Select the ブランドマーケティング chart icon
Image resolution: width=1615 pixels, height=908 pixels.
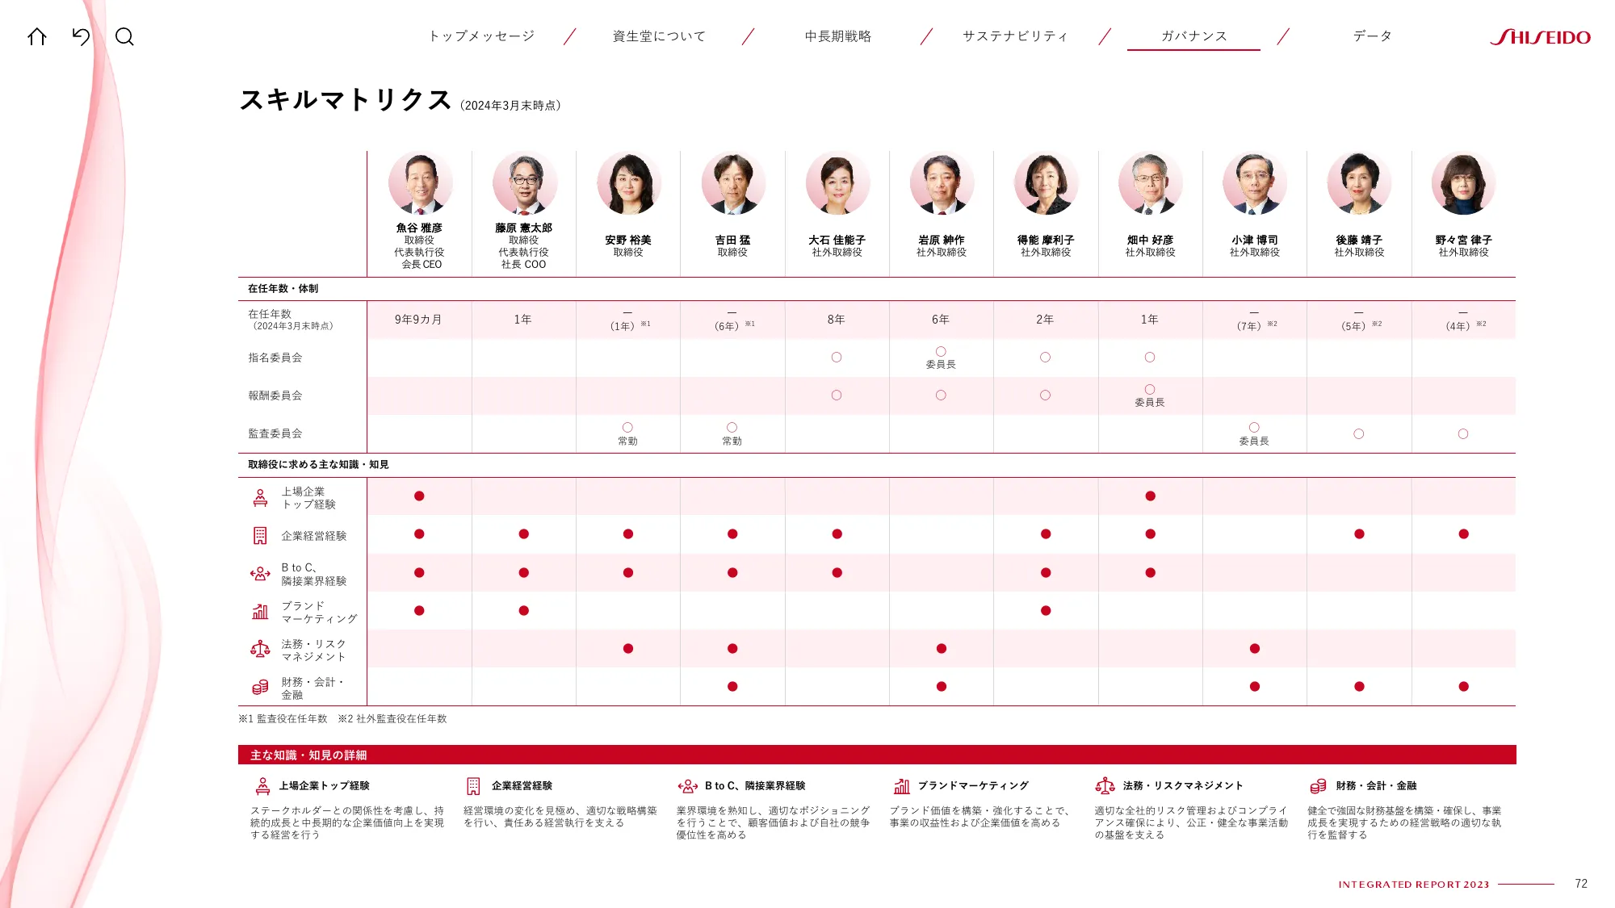tap(259, 611)
